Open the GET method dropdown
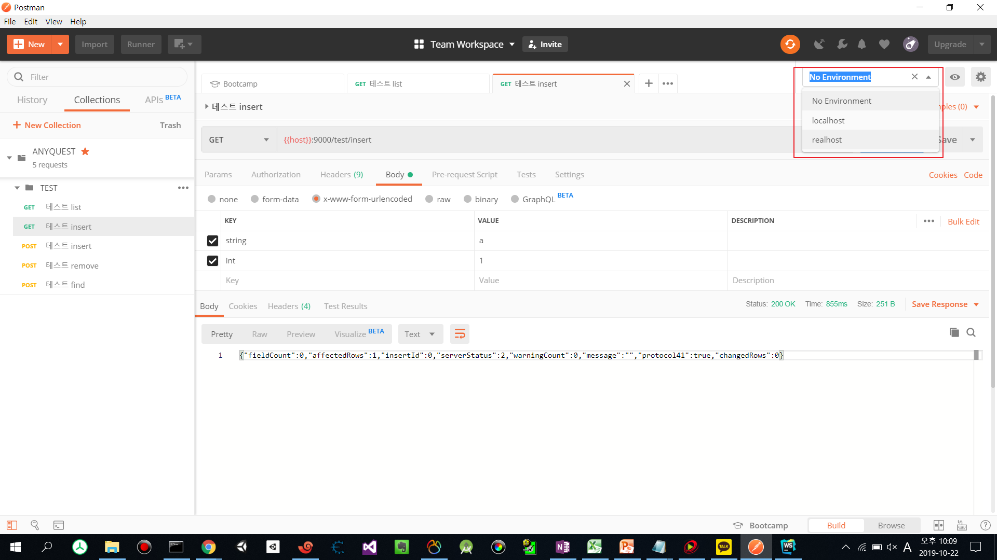The height and width of the screenshot is (560, 997). [239, 139]
